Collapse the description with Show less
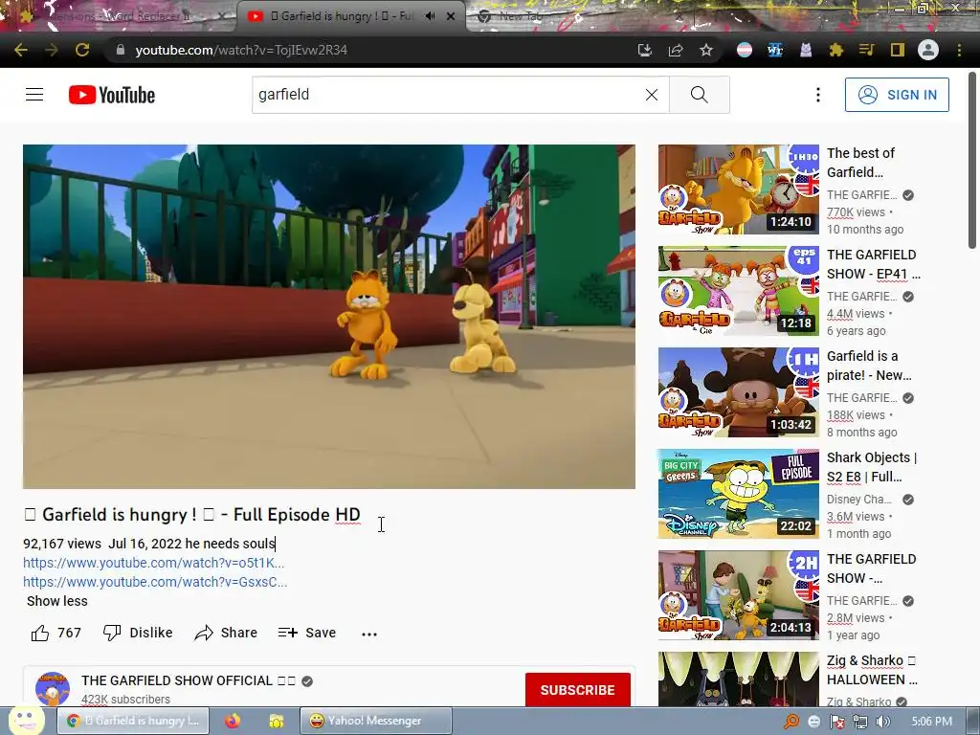Viewport: 980px width, 735px height. pyautogui.click(x=56, y=601)
